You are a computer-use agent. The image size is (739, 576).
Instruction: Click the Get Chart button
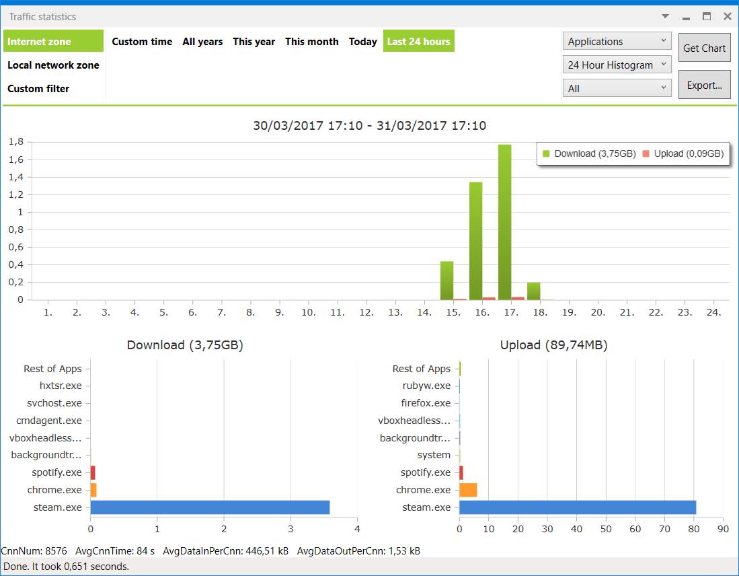tap(704, 48)
